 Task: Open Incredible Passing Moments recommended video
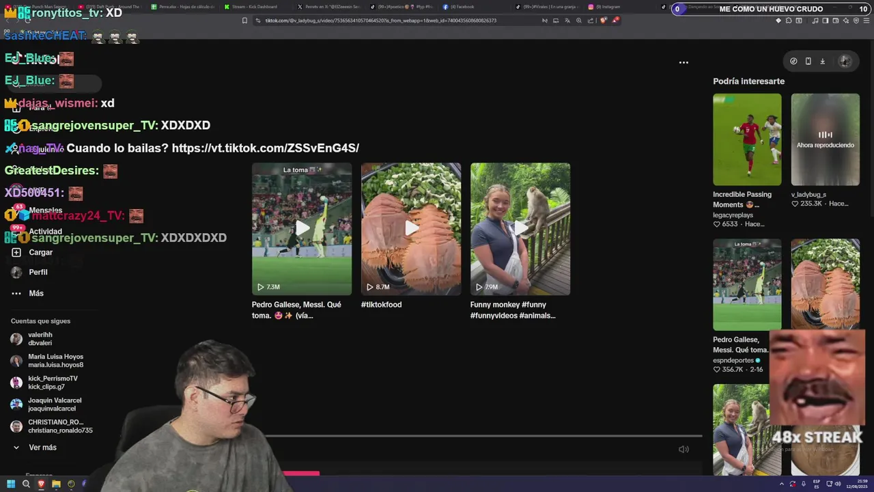point(747,139)
